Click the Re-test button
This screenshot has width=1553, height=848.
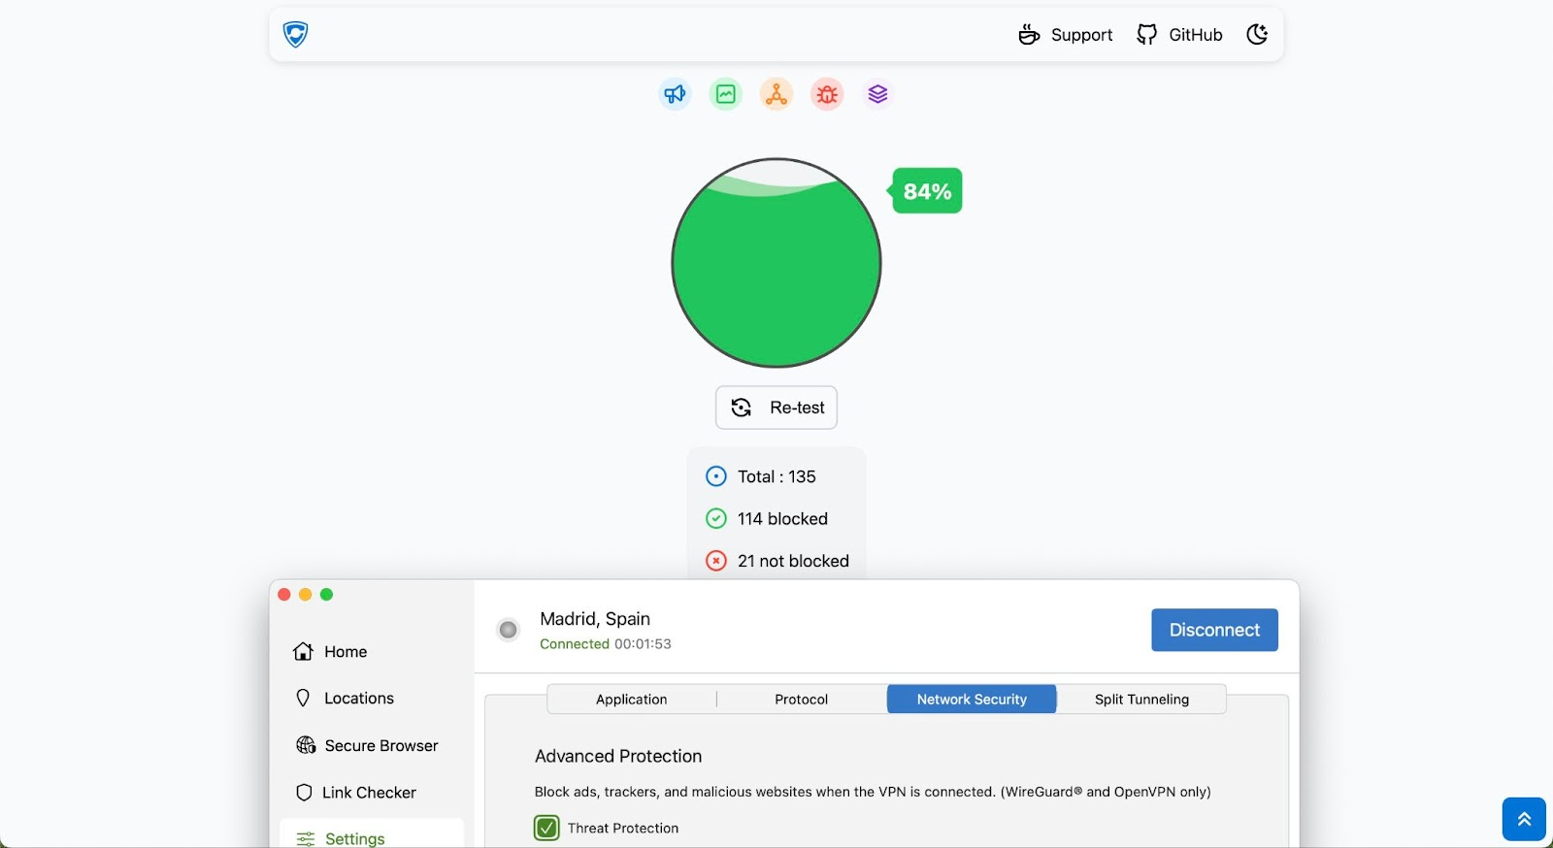[x=776, y=408]
